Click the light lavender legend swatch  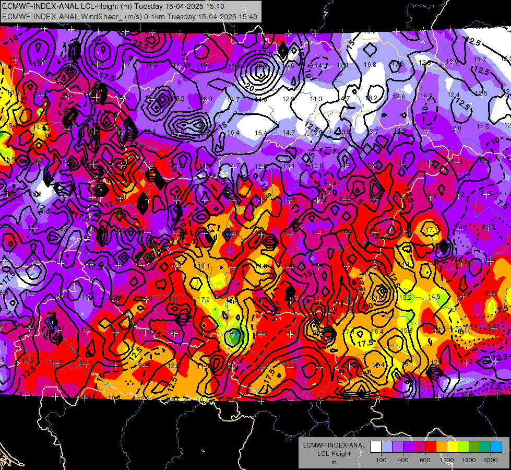(x=387, y=447)
